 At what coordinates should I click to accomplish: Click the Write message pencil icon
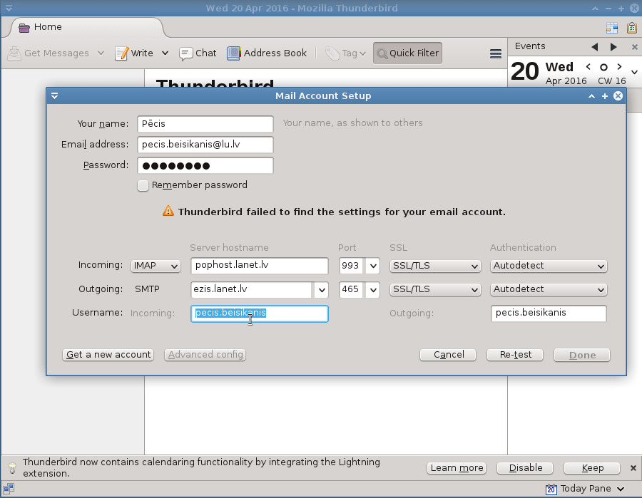click(121, 53)
